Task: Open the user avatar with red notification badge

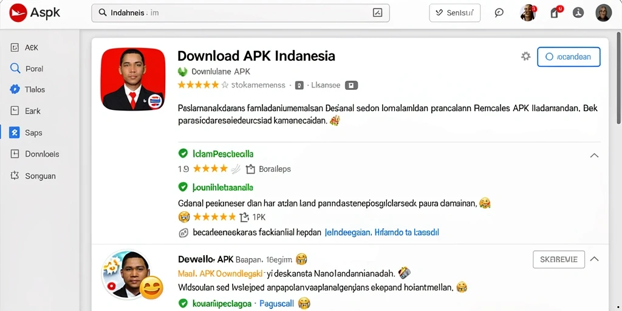Action: point(528,13)
